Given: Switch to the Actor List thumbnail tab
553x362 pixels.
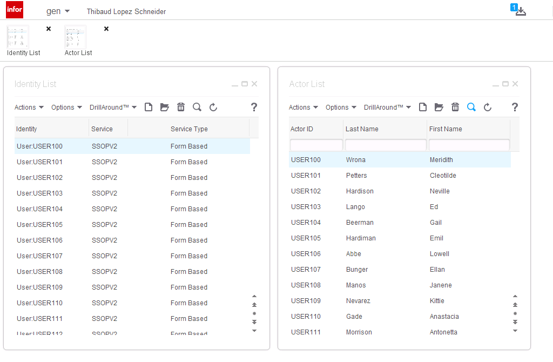Looking at the screenshot, I should [x=76, y=37].
